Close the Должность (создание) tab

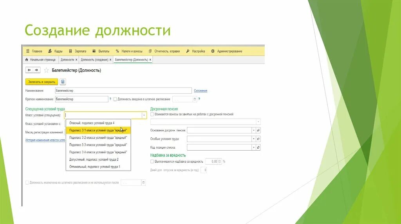point(110,60)
